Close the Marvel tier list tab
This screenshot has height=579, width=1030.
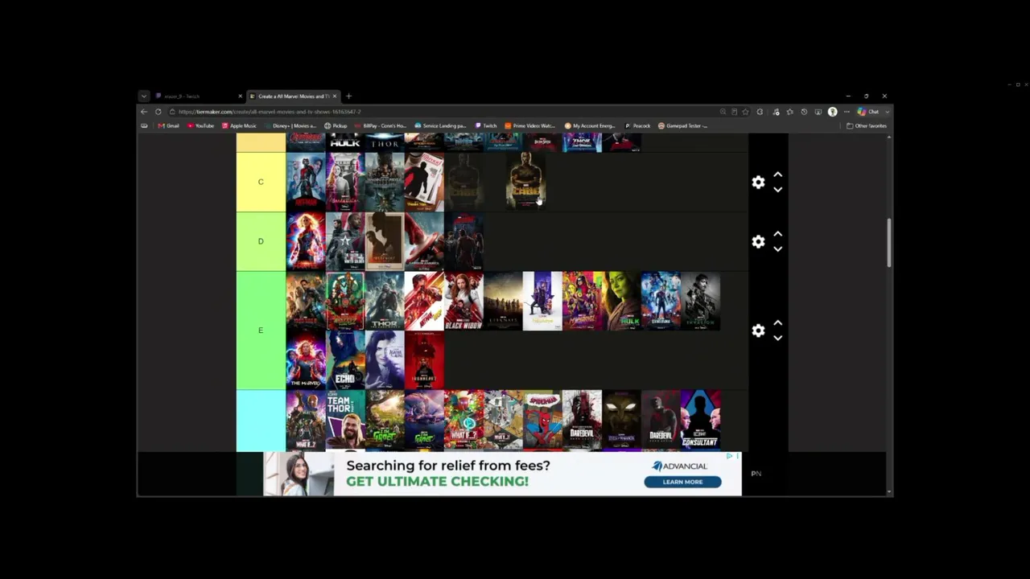click(336, 96)
